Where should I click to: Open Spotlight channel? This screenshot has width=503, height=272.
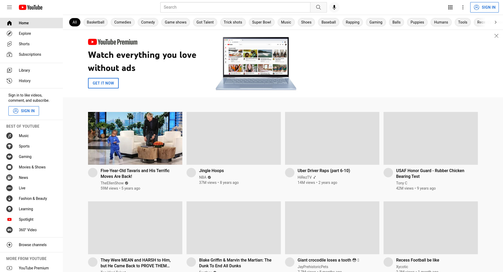click(31, 219)
